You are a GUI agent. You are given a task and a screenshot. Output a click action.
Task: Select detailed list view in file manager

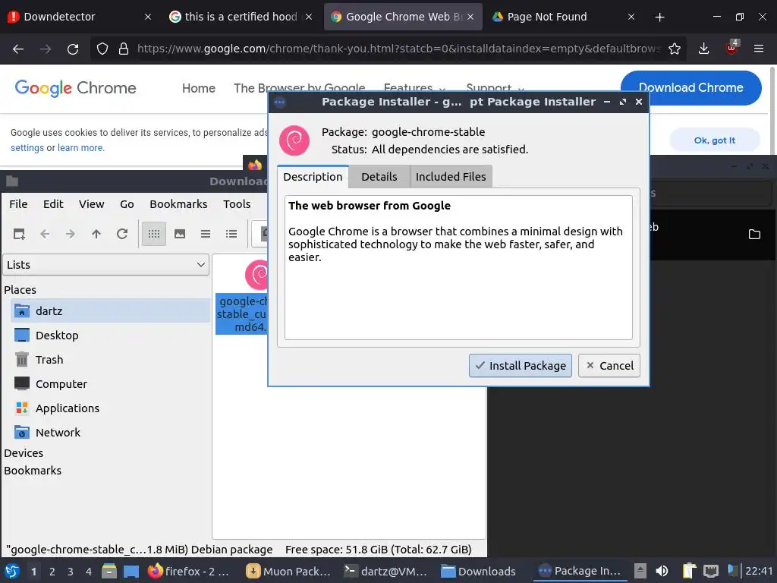[231, 234]
